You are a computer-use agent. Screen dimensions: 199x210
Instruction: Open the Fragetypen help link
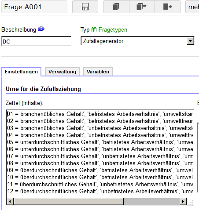pos(113,29)
